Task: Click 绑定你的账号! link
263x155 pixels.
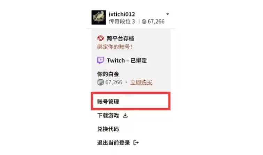Action: coord(115,47)
